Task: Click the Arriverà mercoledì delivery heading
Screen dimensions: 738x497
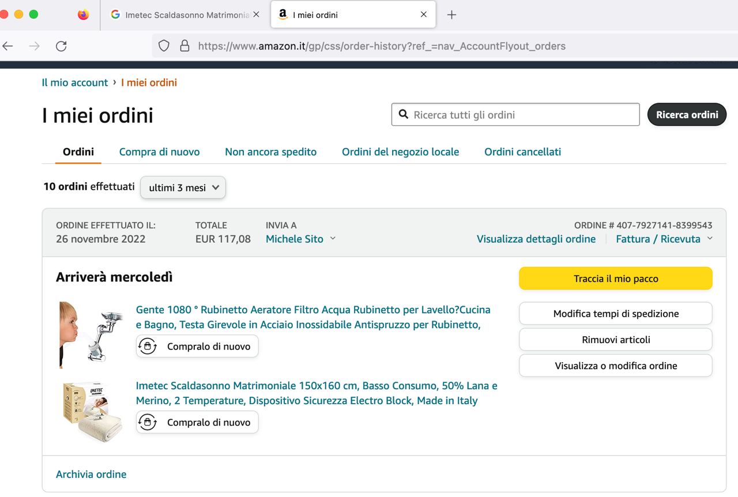Action: 114,277
